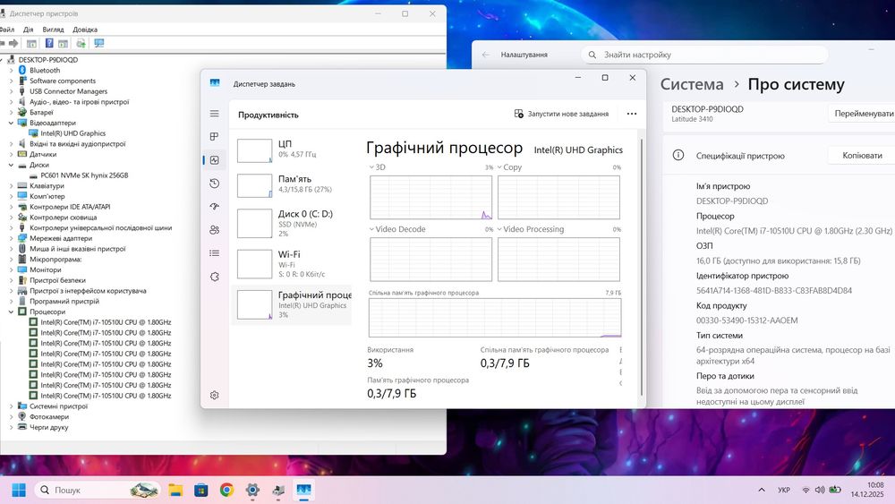
Task: Open Startup apps icon in Task Manager sidebar
Action: pyautogui.click(x=214, y=207)
